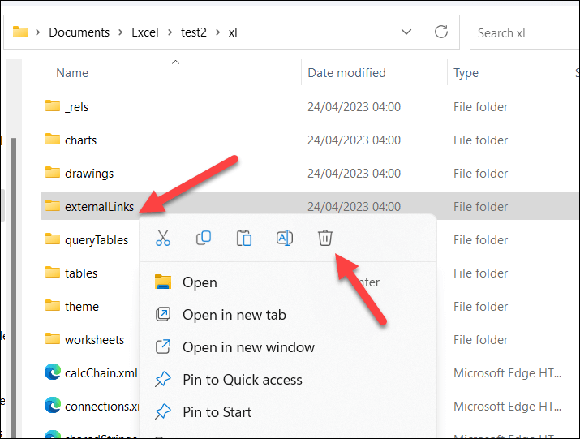Click the folder icon in address bar
This screenshot has height=439, width=580.
20,32
